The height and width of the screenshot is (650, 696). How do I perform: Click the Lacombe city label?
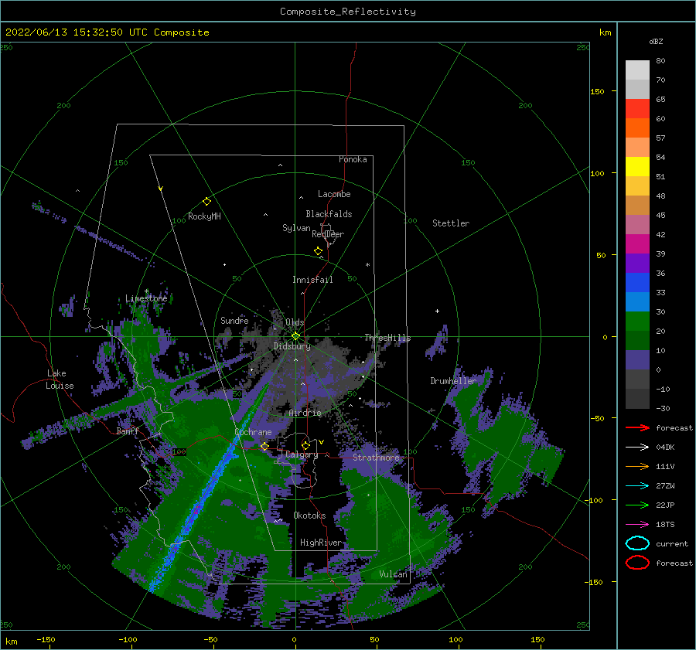coord(334,194)
